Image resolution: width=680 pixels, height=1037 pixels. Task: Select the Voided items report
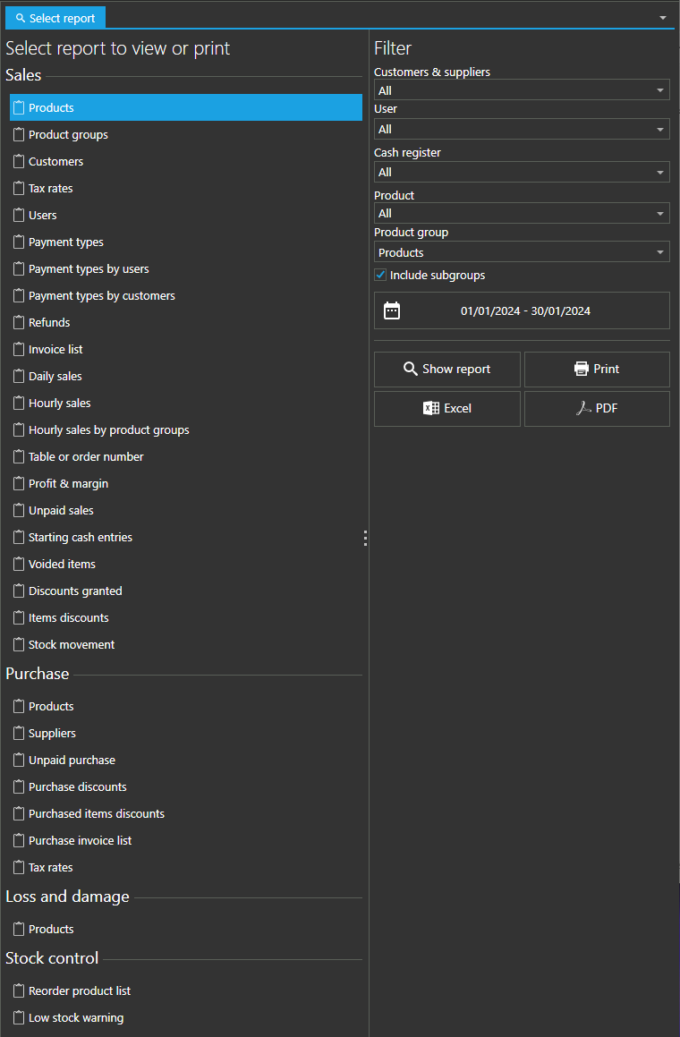62,564
